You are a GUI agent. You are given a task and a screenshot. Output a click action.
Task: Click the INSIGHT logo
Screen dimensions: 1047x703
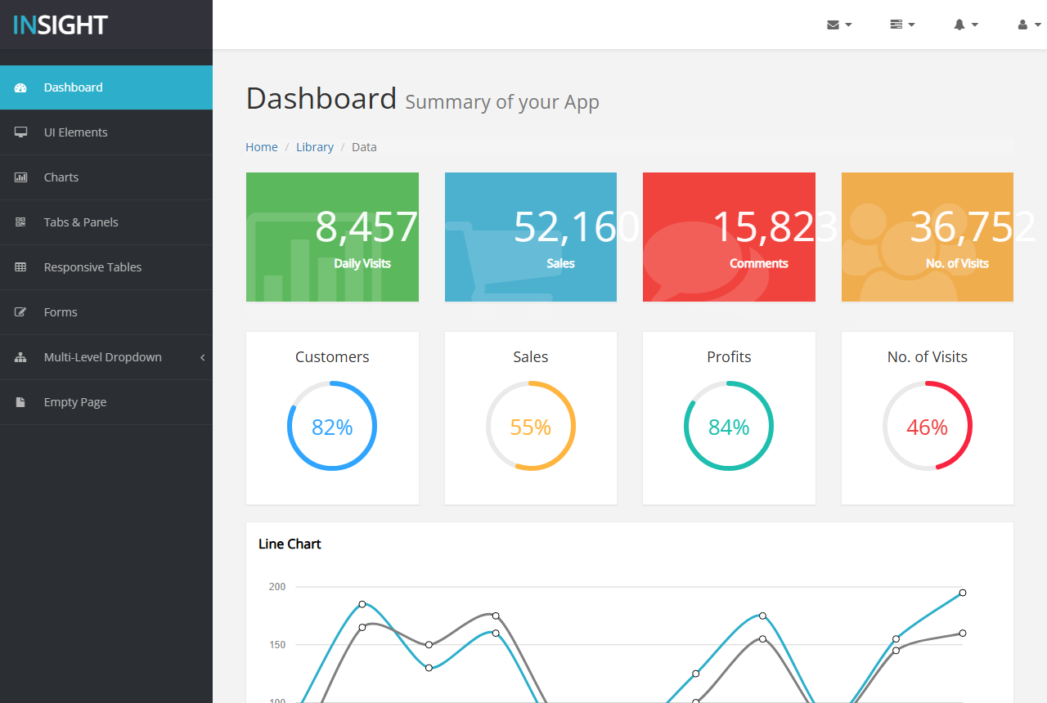point(61,25)
